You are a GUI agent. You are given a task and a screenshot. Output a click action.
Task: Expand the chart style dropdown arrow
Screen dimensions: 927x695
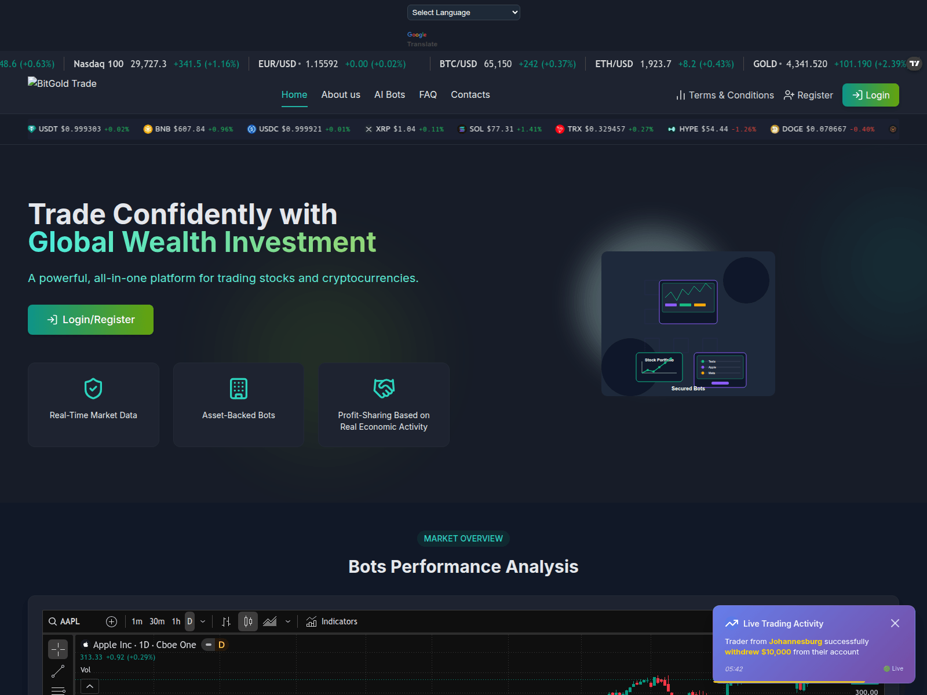[288, 621]
